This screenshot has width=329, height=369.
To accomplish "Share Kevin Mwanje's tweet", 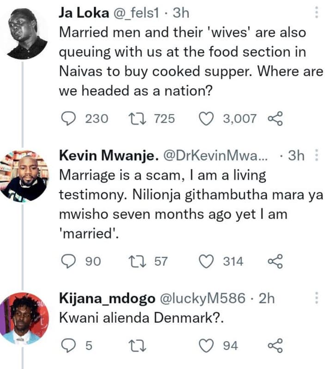I will pyautogui.click(x=277, y=262).
